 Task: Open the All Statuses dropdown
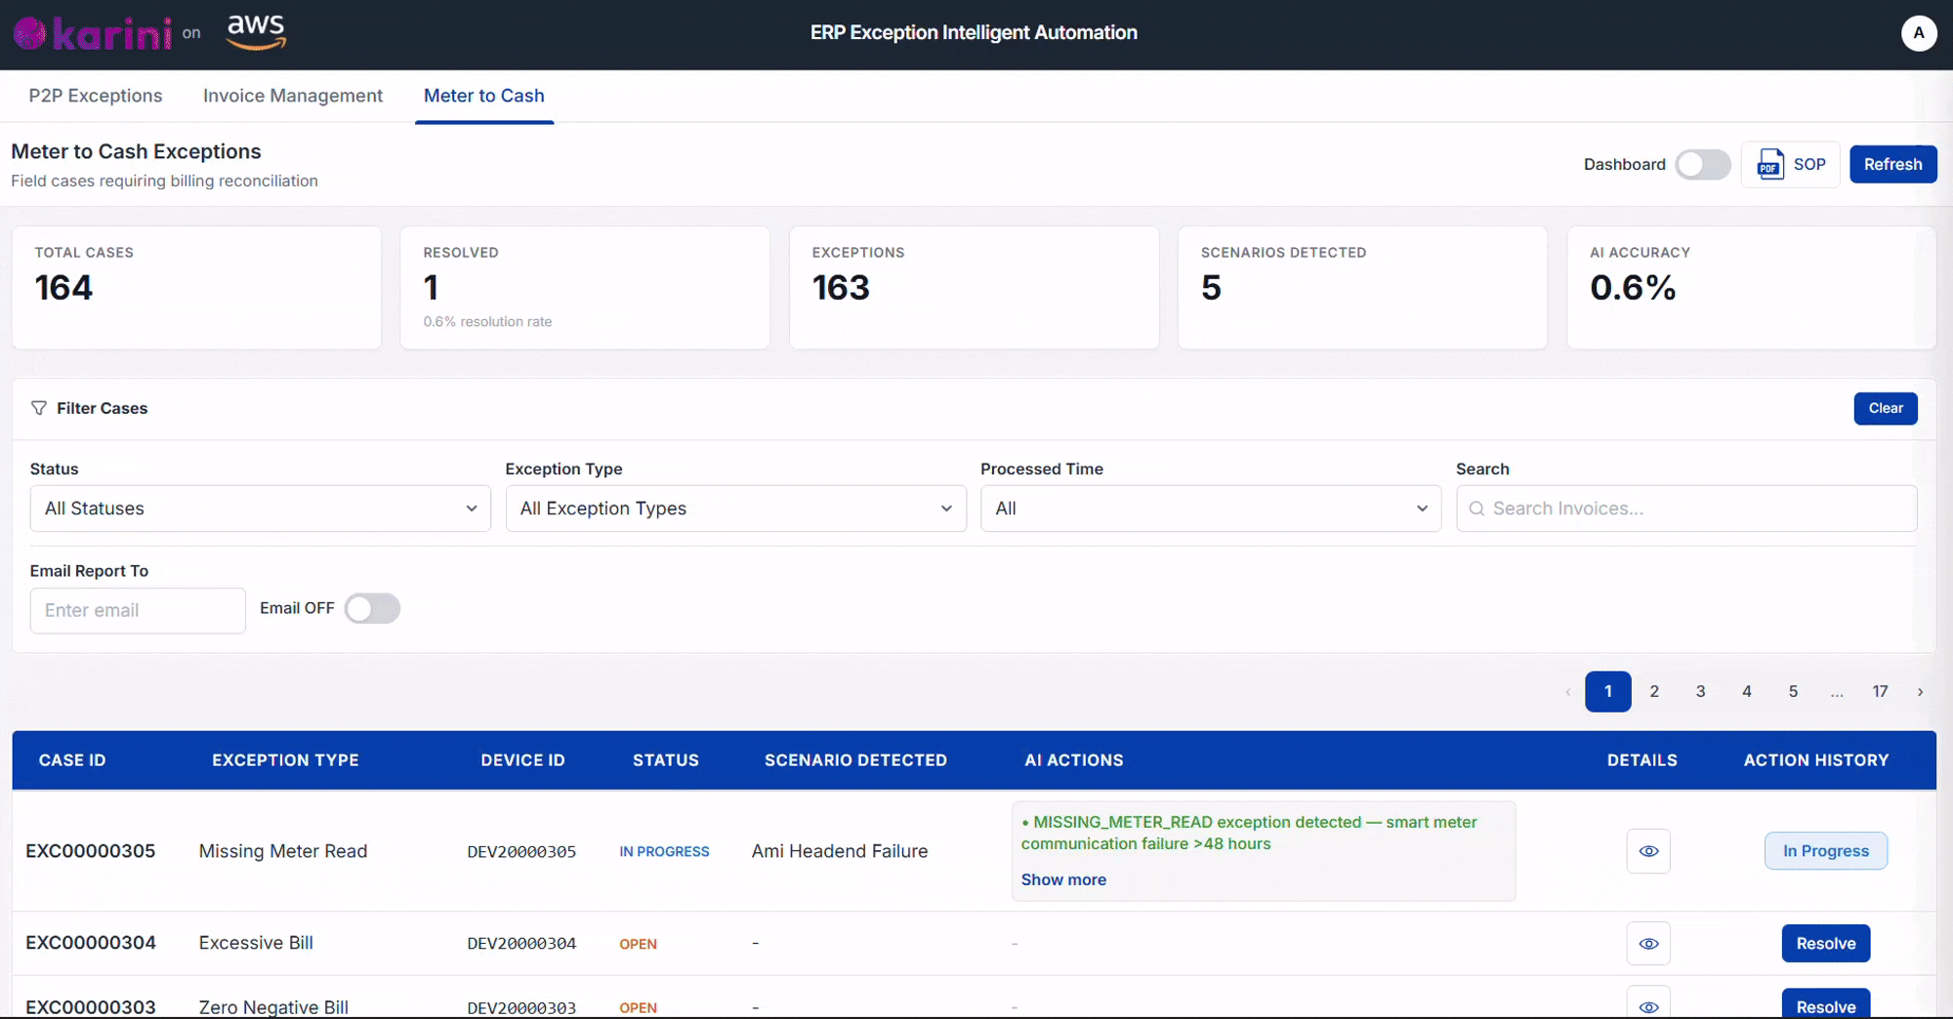261,509
